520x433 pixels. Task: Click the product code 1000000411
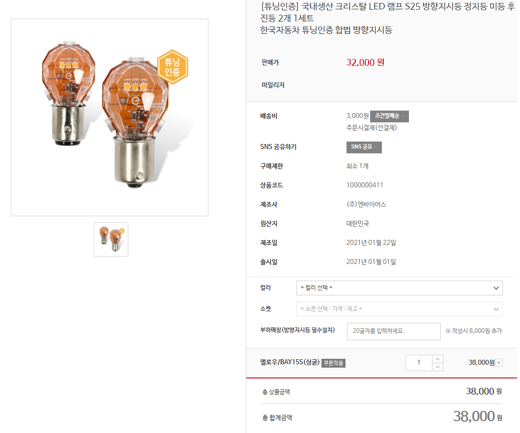point(365,185)
